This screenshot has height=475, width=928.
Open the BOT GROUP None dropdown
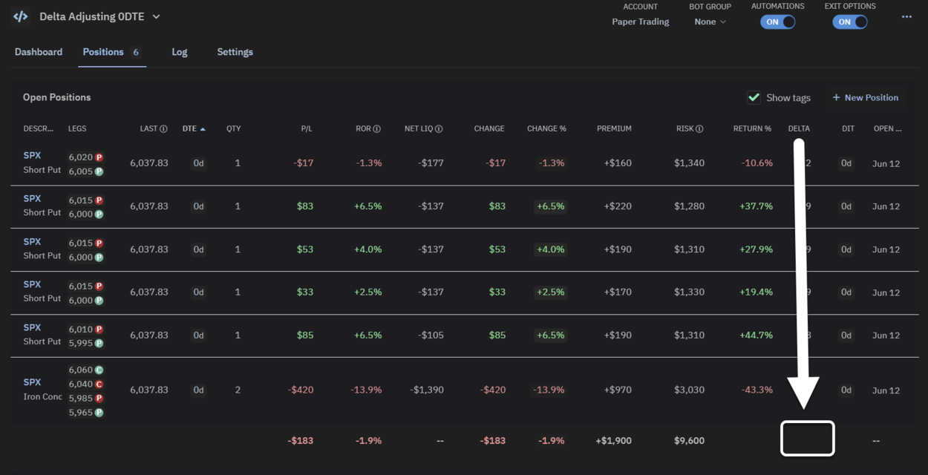tap(709, 22)
